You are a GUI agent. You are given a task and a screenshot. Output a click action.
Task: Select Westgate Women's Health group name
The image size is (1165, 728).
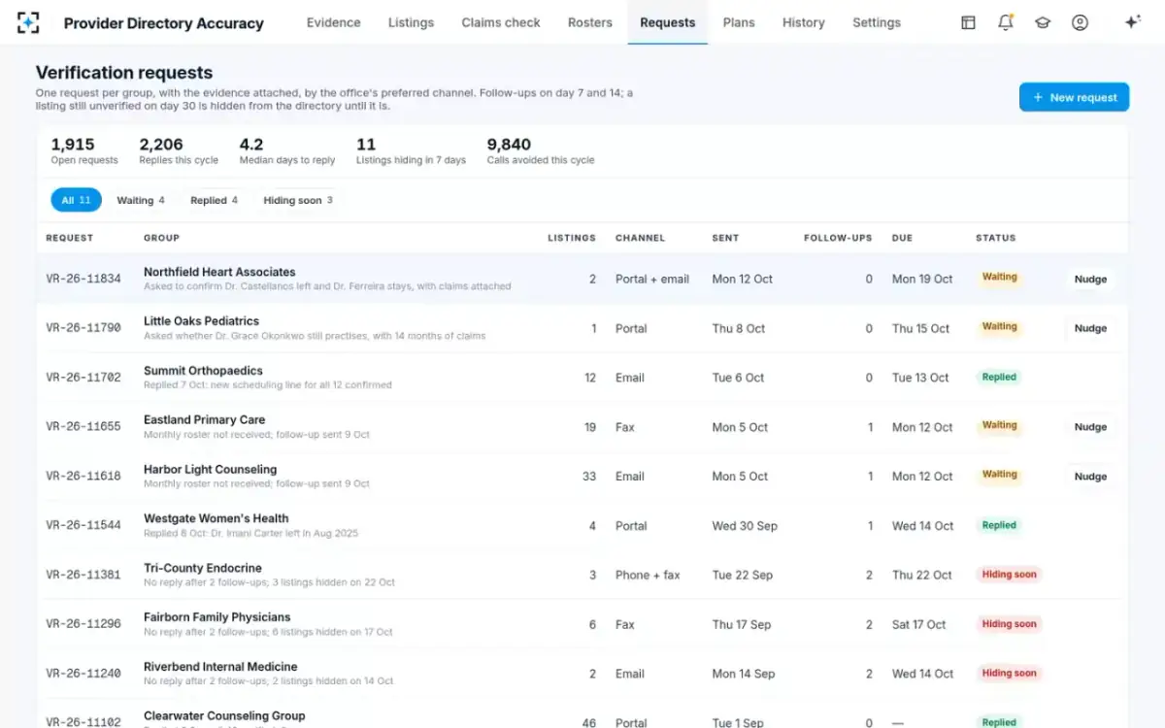point(216,518)
